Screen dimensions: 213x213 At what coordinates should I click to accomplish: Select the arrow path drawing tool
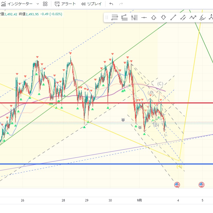coord(193,18)
